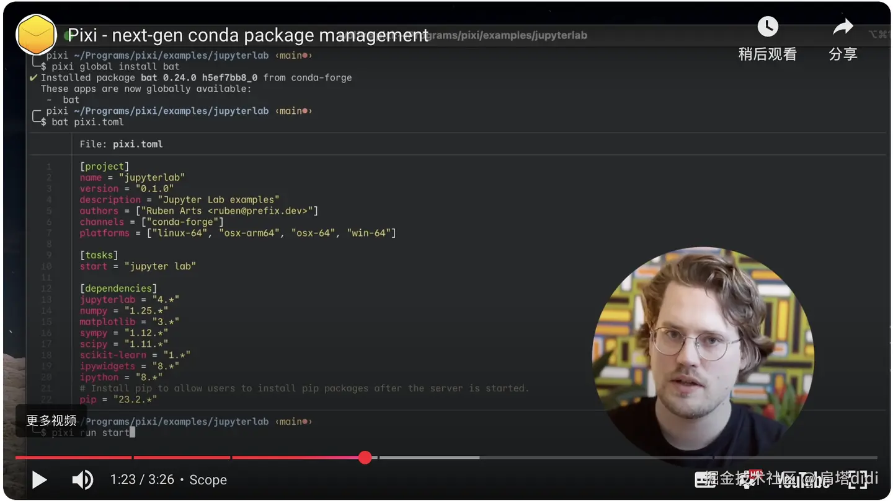Click the Share arrow icon

click(843, 27)
